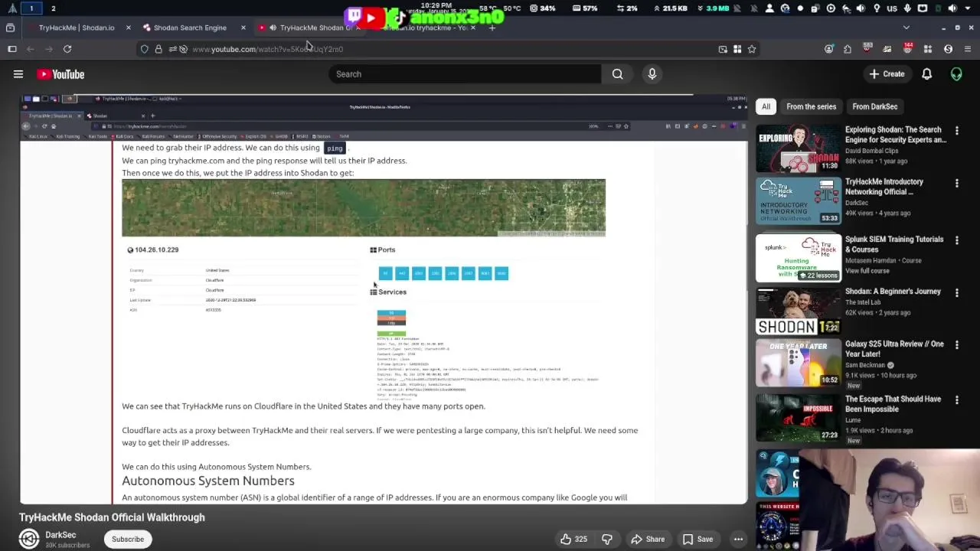
Task: Switch to workspace 1 in top bar
Action: (31, 8)
